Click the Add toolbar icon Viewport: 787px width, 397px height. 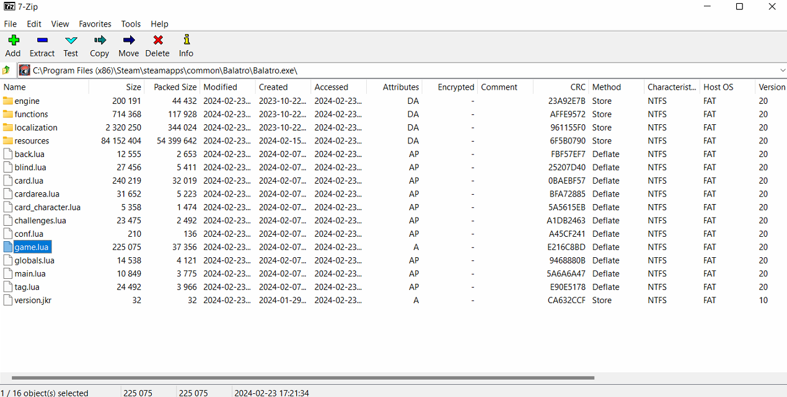coord(13,41)
